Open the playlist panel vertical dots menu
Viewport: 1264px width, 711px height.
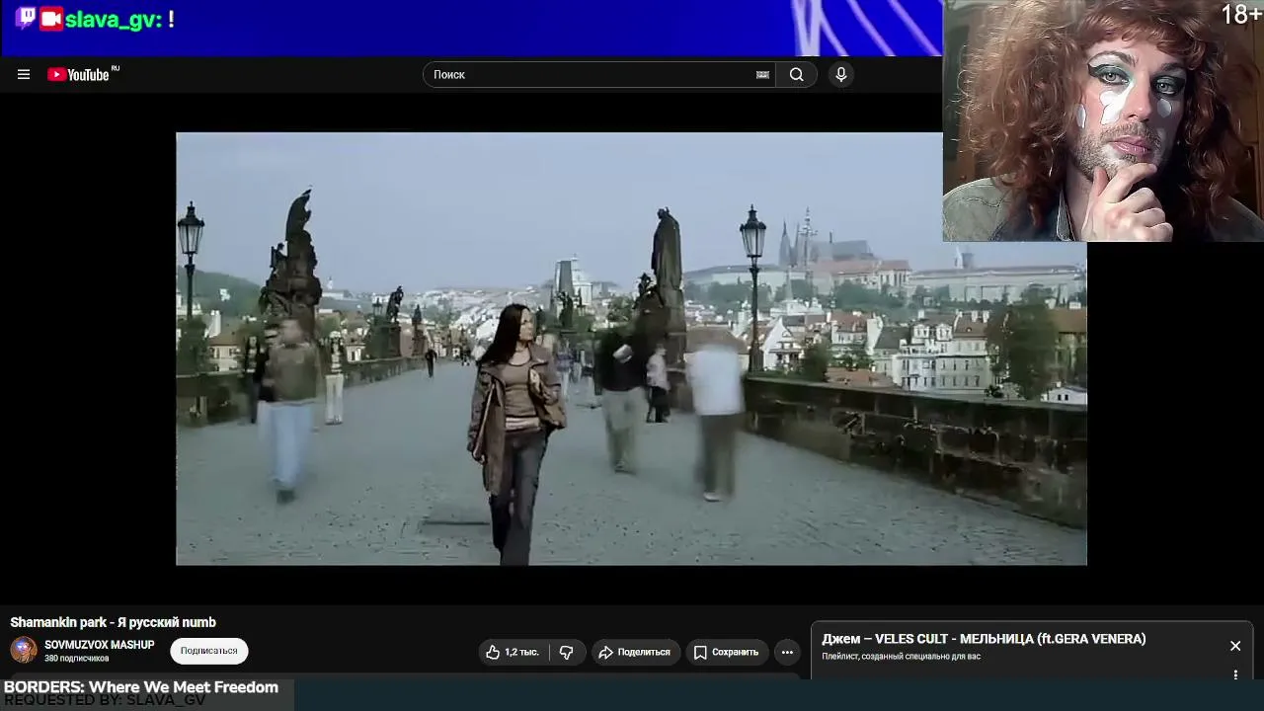click(x=1235, y=675)
